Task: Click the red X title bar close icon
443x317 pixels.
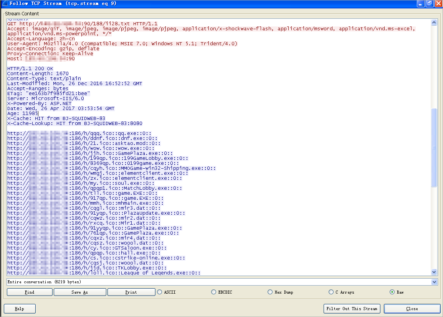Action: 438,4
